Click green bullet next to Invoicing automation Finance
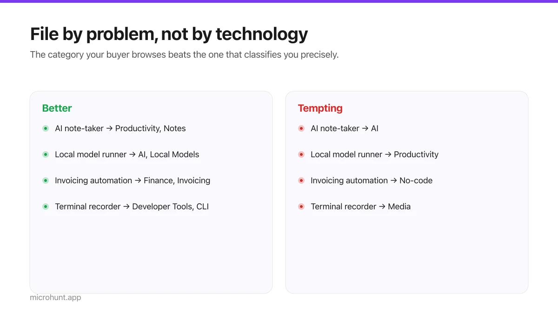 tap(46, 180)
